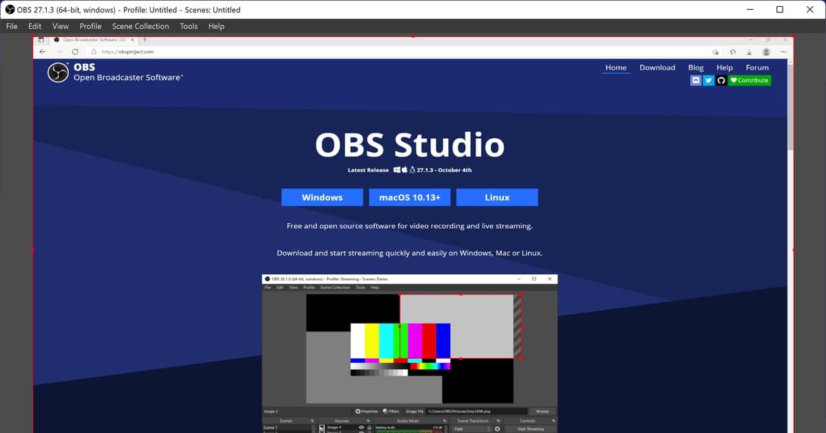Open a new browser tab with plus

coord(145,40)
